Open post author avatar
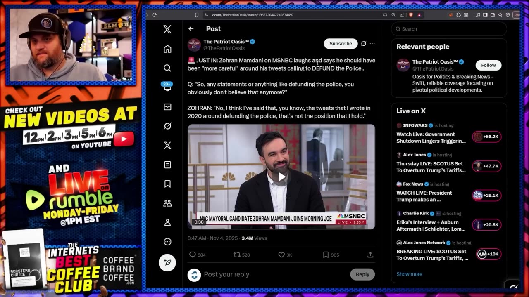The height and width of the screenshot is (297, 529). tap(194, 45)
